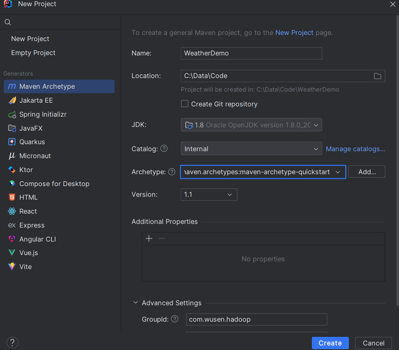
Task: Click the Add... archetype button
Action: pyautogui.click(x=367, y=172)
